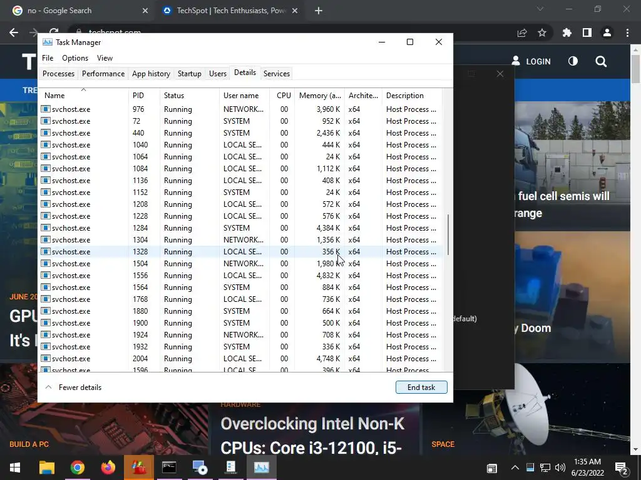
Task: Open Firefox from the taskbar
Action: pyautogui.click(x=108, y=467)
